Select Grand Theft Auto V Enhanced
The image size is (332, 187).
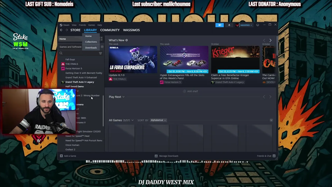81,77
